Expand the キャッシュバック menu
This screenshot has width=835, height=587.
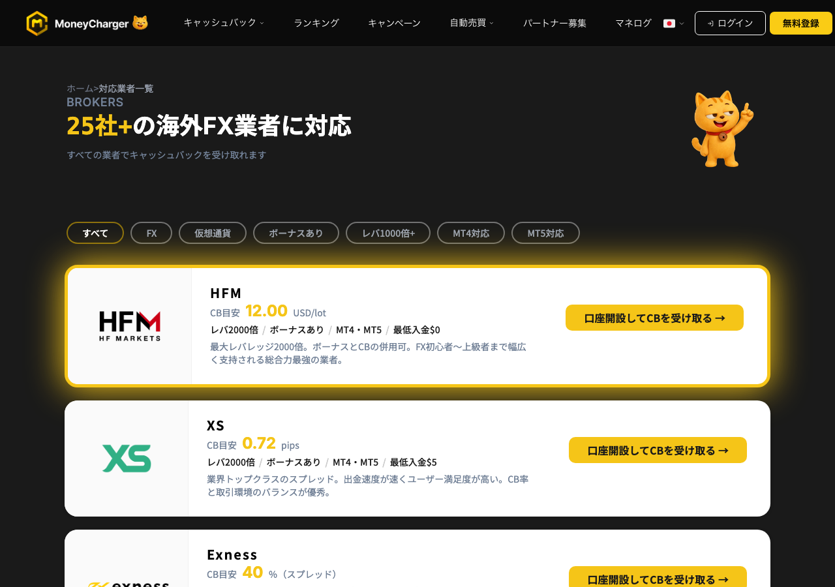tap(223, 23)
